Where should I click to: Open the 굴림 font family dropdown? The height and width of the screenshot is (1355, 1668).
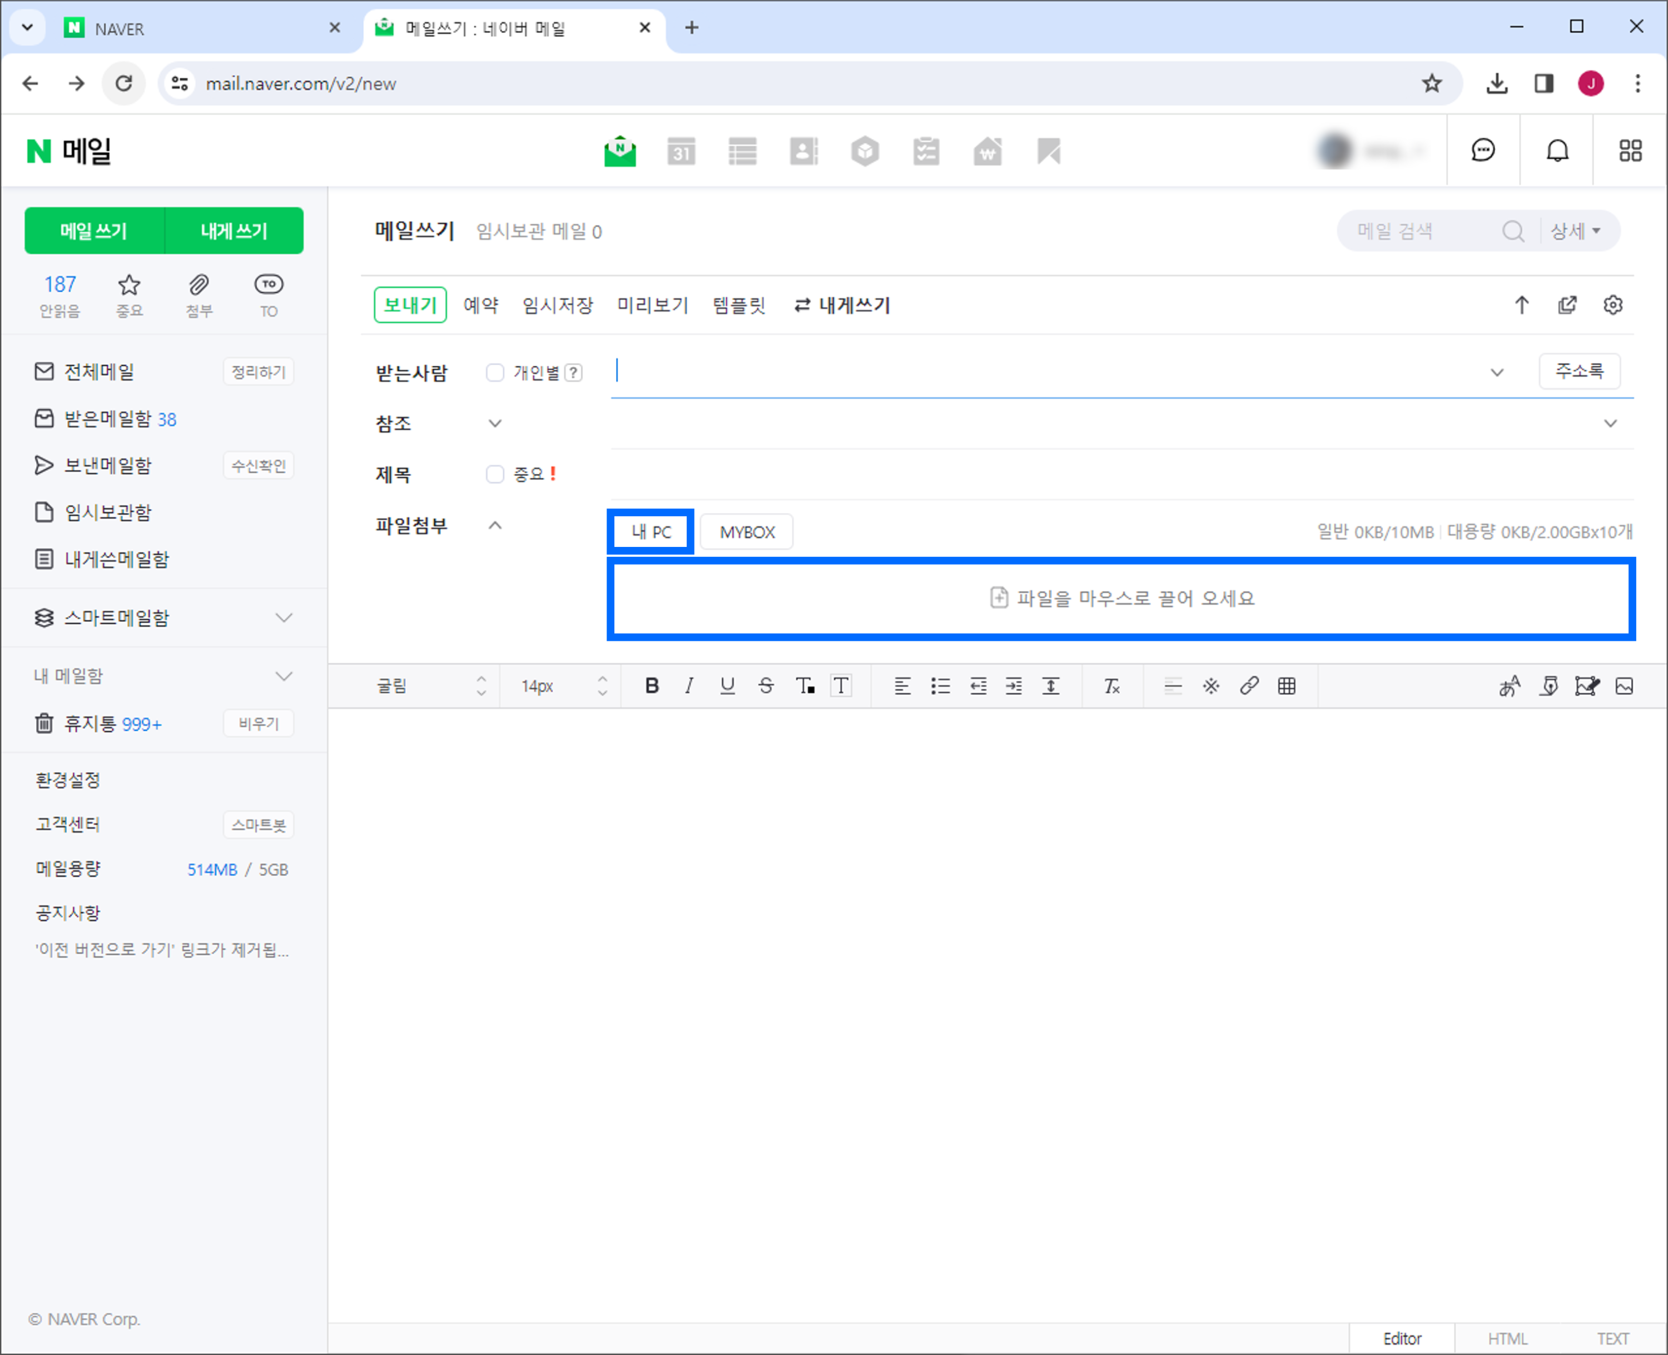[x=430, y=686]
